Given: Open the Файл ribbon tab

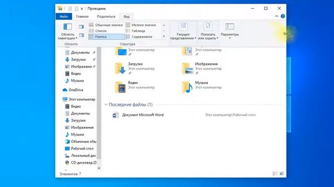Looking at the screenshot, I should click(64, 16).
